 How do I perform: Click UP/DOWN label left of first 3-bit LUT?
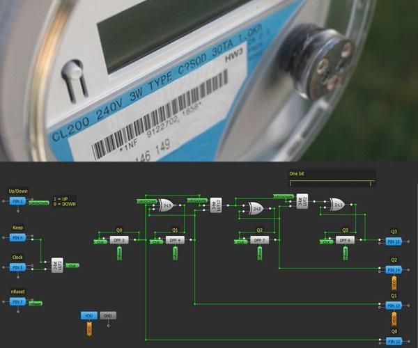coord(197,200)
